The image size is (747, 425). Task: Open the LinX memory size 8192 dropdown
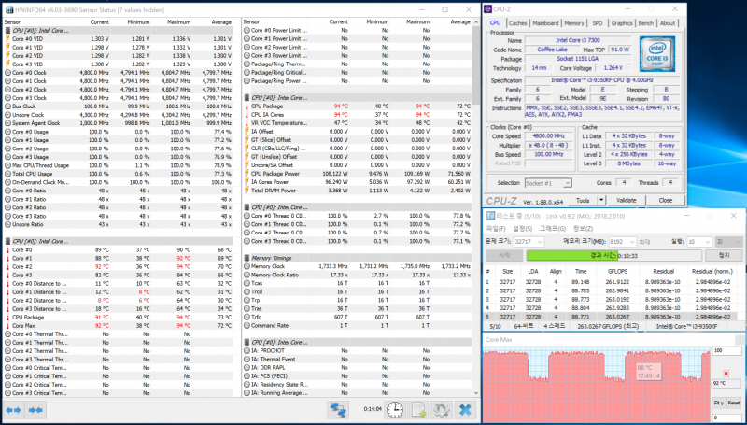(x=632, y=242)
